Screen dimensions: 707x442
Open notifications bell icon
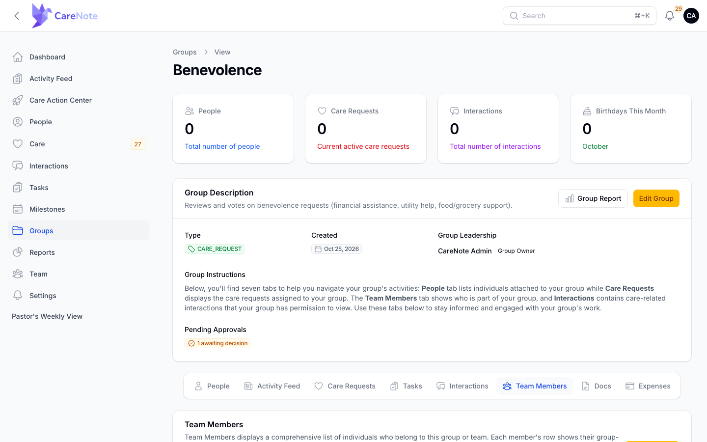[670, 16]
